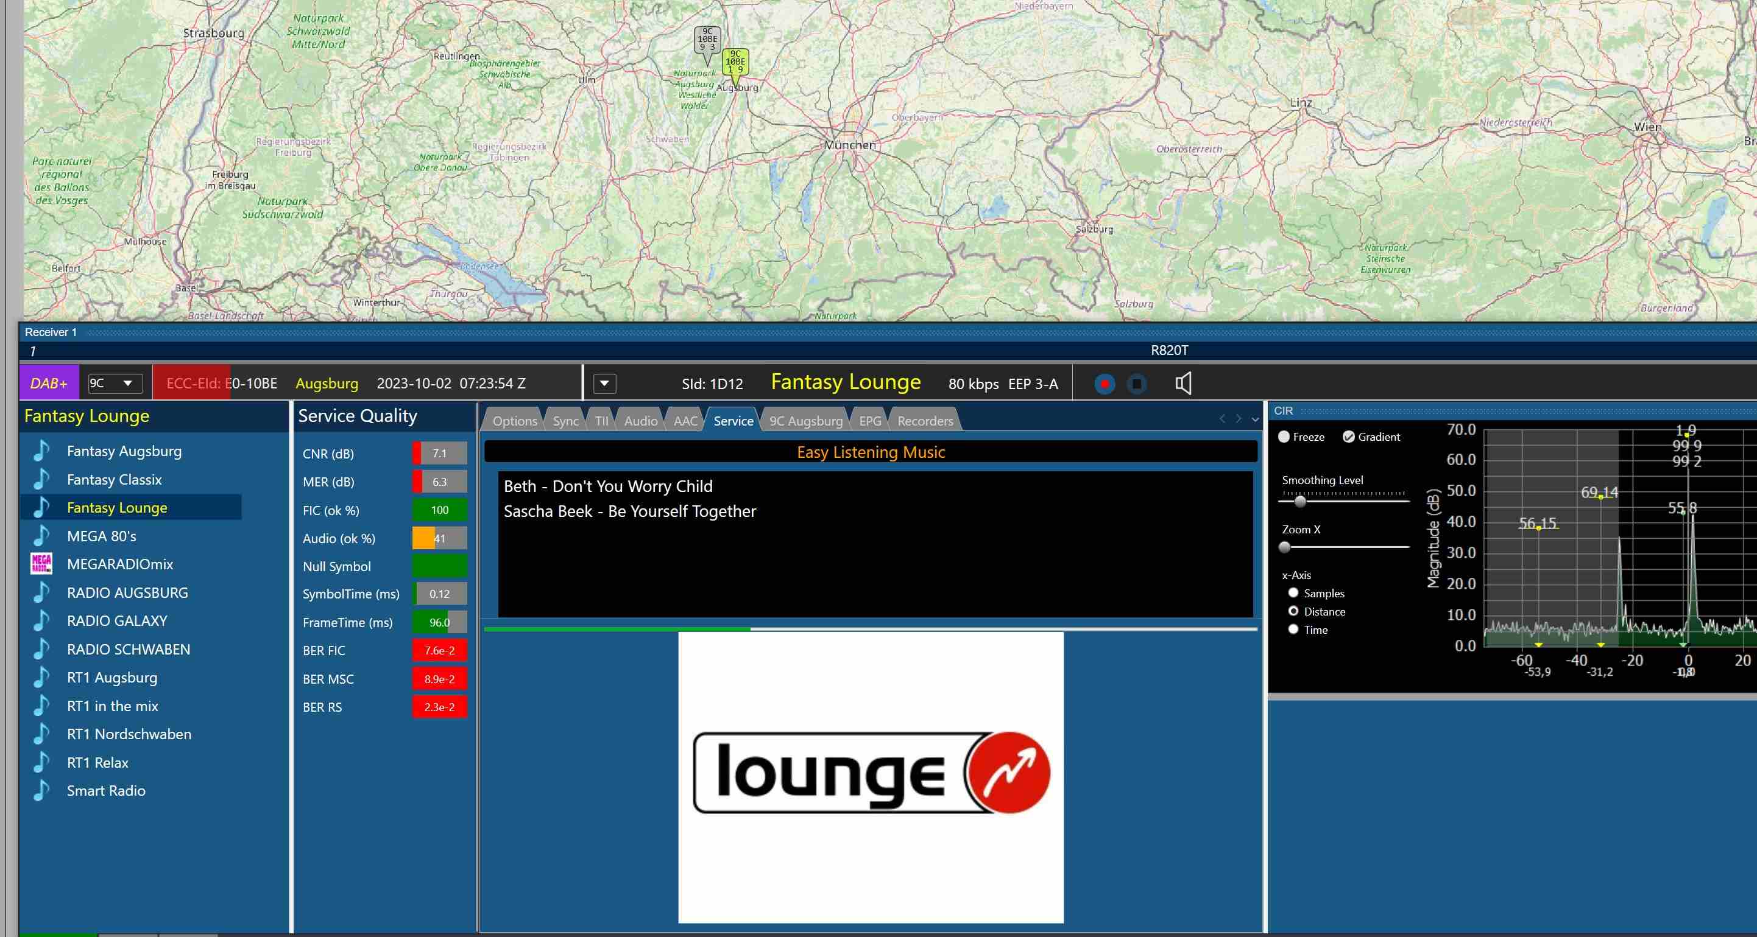Open the 9C channel dropdown
This screenshot has height=937, width=1757.
click(x=115, y=384)
